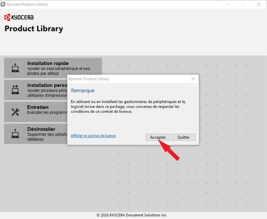Click the Remarque heading in the dialog
Image resolution: width=267 pixels, height=219 pixels.
[83, 91]
